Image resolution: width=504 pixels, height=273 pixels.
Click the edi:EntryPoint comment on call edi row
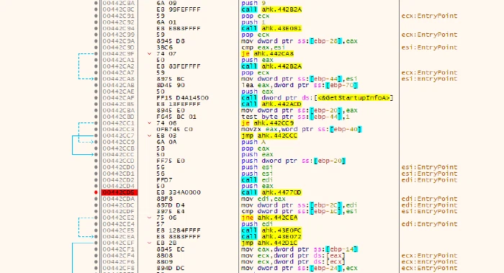click(x=429, y=180)
